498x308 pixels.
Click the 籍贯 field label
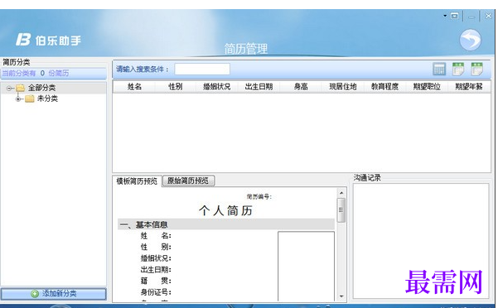pos(156,281)
